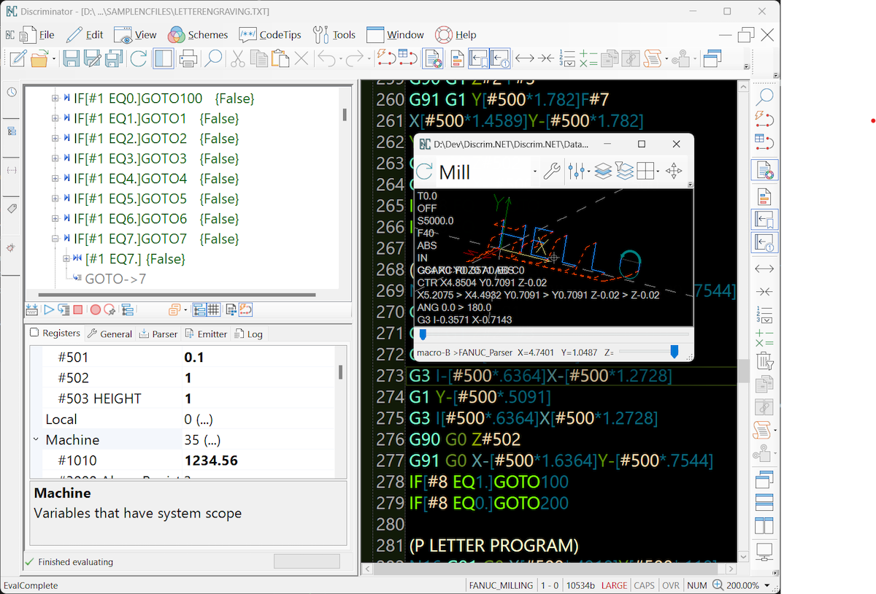
Task: Collapse the Machine registers group
Action: [x=36, y=440]
